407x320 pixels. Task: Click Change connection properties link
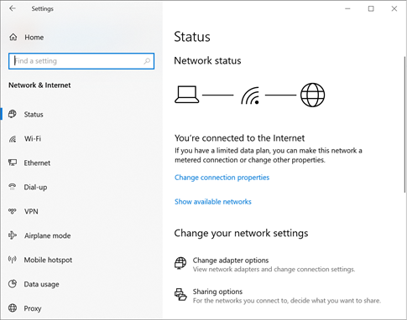[x=222, y=178]
